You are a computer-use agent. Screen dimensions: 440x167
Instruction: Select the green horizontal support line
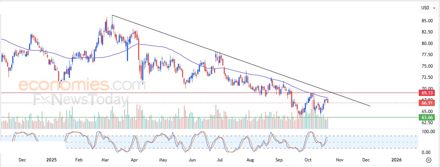(x=209, y=118)
